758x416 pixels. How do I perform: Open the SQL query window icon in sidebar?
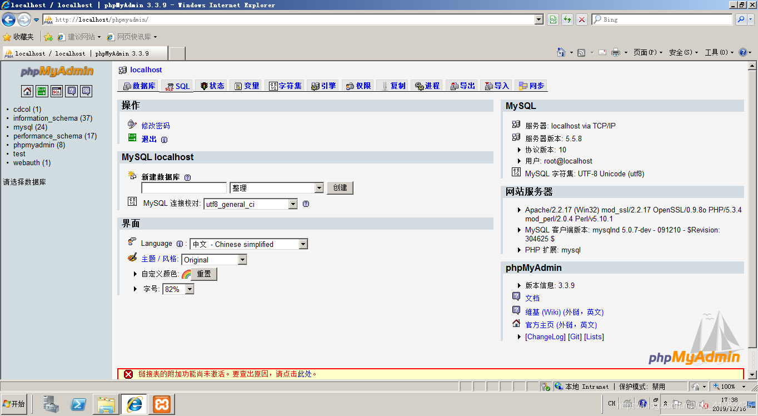pos(57,91)
